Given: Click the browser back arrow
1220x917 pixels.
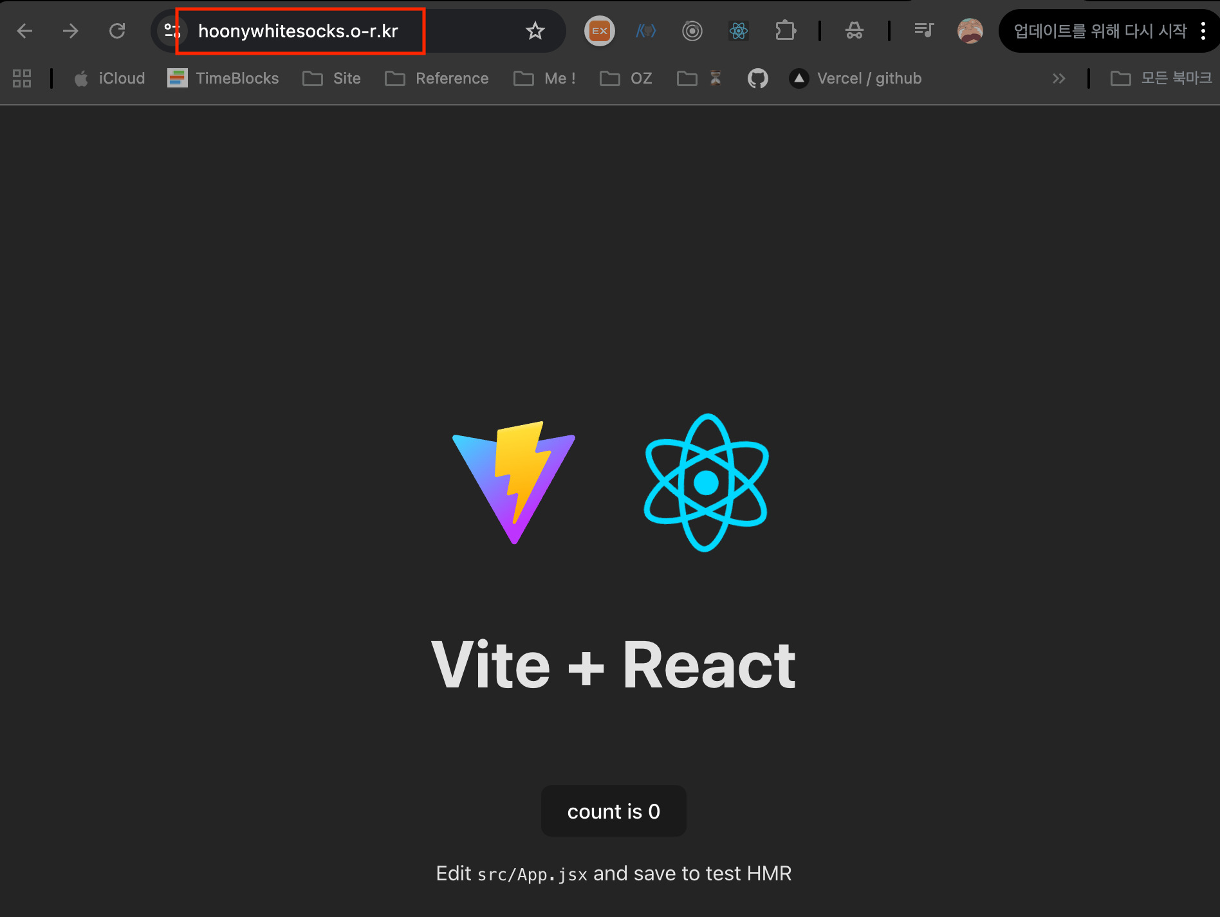Looking at the screenshot, I should click(x=24, y=31).
